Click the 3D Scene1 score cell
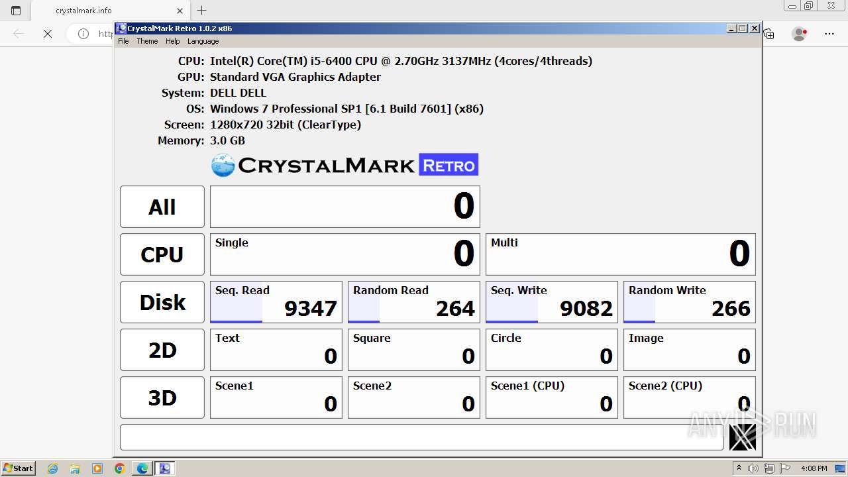Image resolution: width=848 pixels, height=477 pixels. pos(276,397)
